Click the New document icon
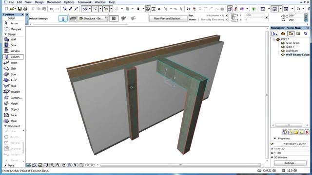312x175 pixels. click(6, 9)
